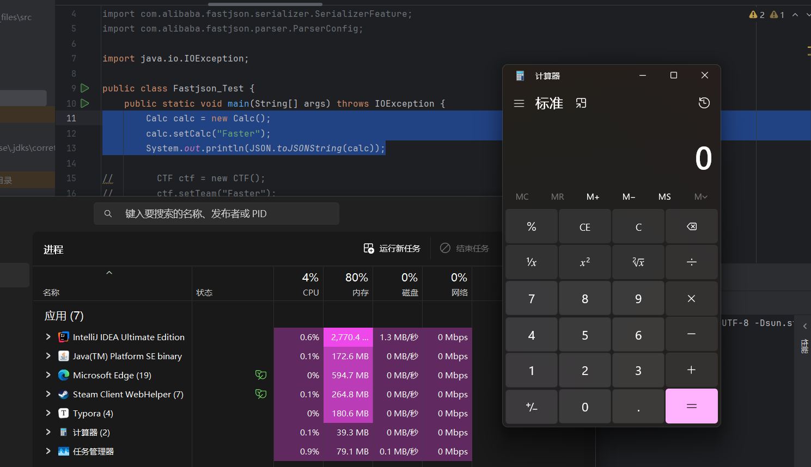Click the Microsoft Edge icon in process list
This screenshot has width=811, height=467.
coord(64,375)
